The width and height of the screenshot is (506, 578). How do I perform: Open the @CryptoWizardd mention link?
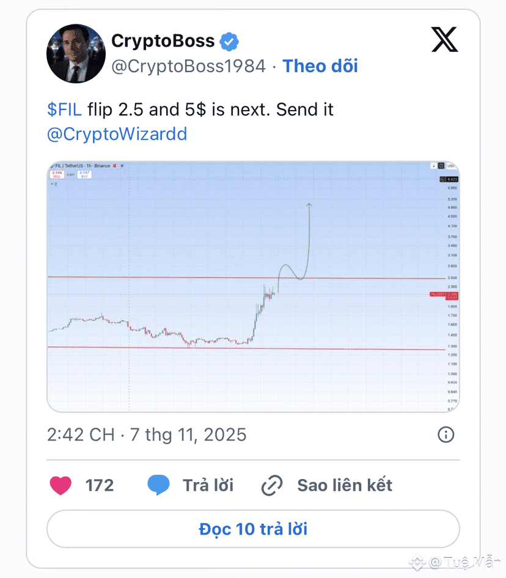click(x=117, y=134)
